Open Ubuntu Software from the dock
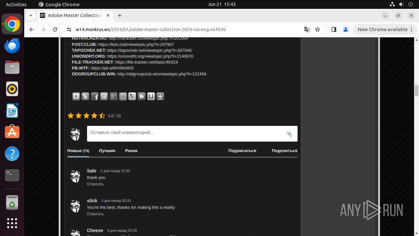This screenshot has width=419, height=236. point(12,132)
